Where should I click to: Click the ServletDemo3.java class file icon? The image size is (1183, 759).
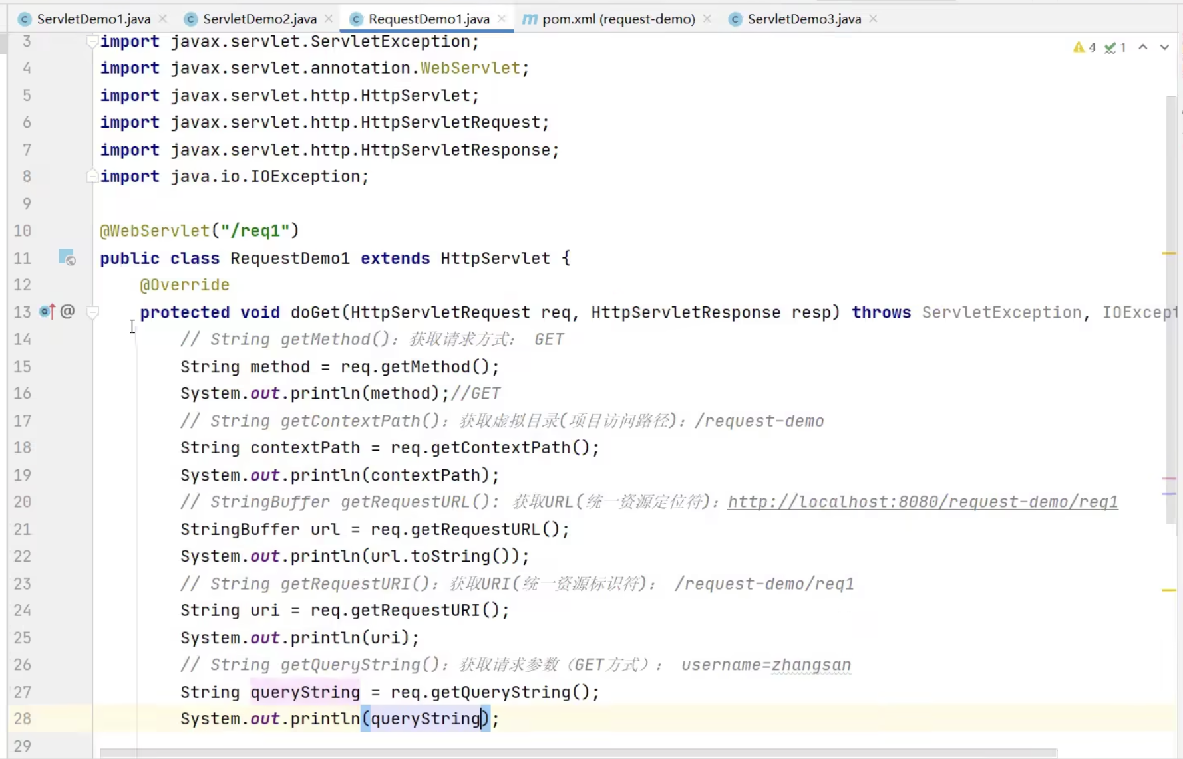(x=735, y=19)
